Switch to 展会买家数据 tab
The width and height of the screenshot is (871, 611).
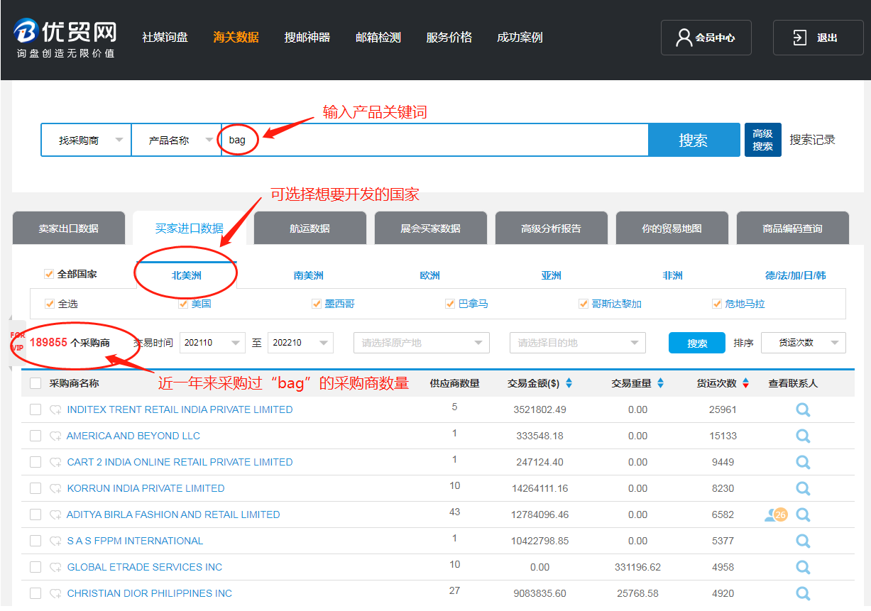(x=431, y=229)
